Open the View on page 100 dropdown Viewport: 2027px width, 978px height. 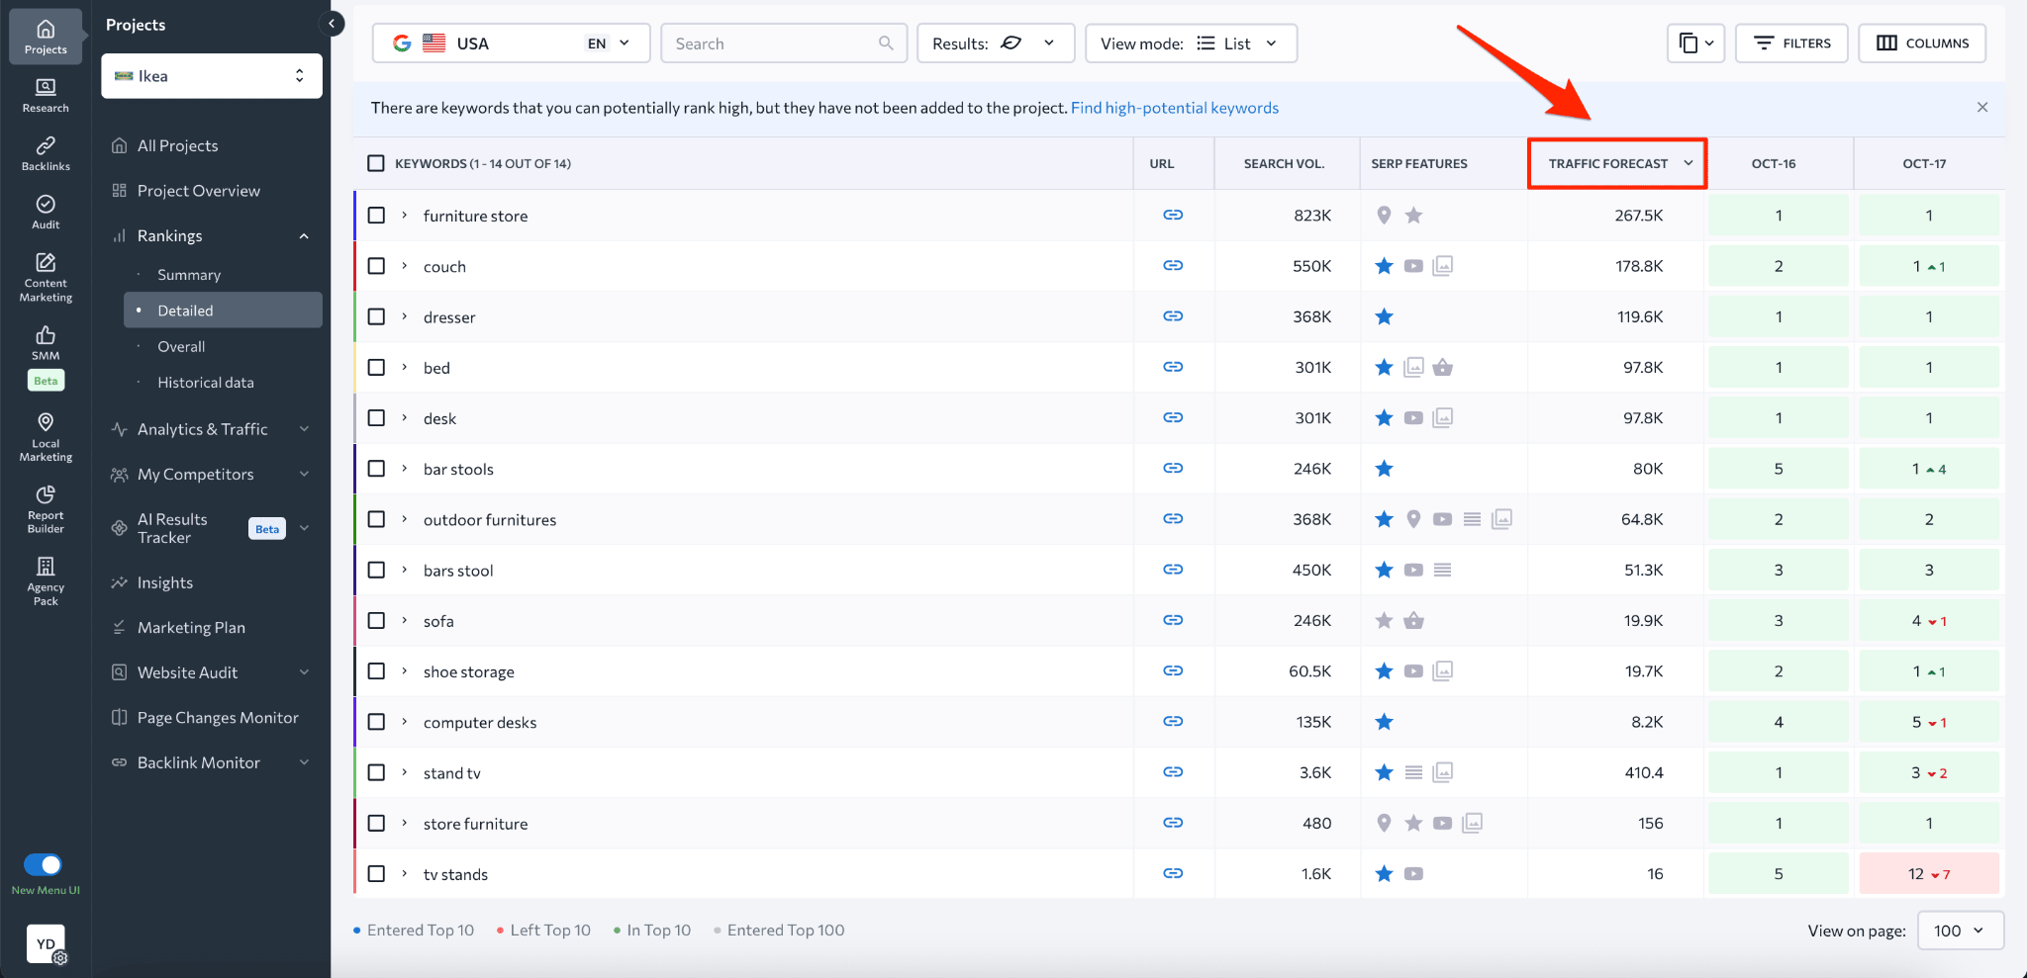click(x=1960, y=930)
